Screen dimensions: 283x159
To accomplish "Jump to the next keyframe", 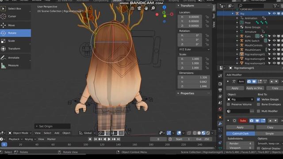I will pos(114,139).
